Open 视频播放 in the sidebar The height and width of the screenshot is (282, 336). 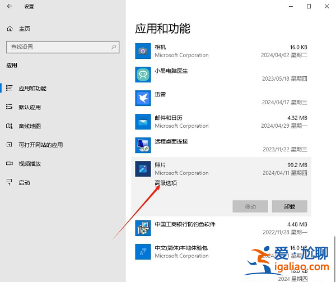(30, 164)
